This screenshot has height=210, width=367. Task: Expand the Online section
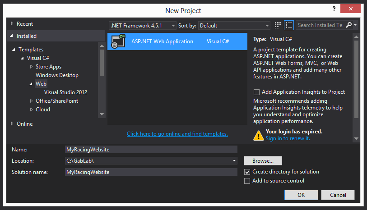point(12,123)
